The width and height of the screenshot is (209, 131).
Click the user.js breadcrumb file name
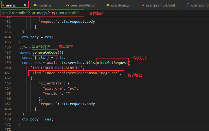tap(42, 13)
